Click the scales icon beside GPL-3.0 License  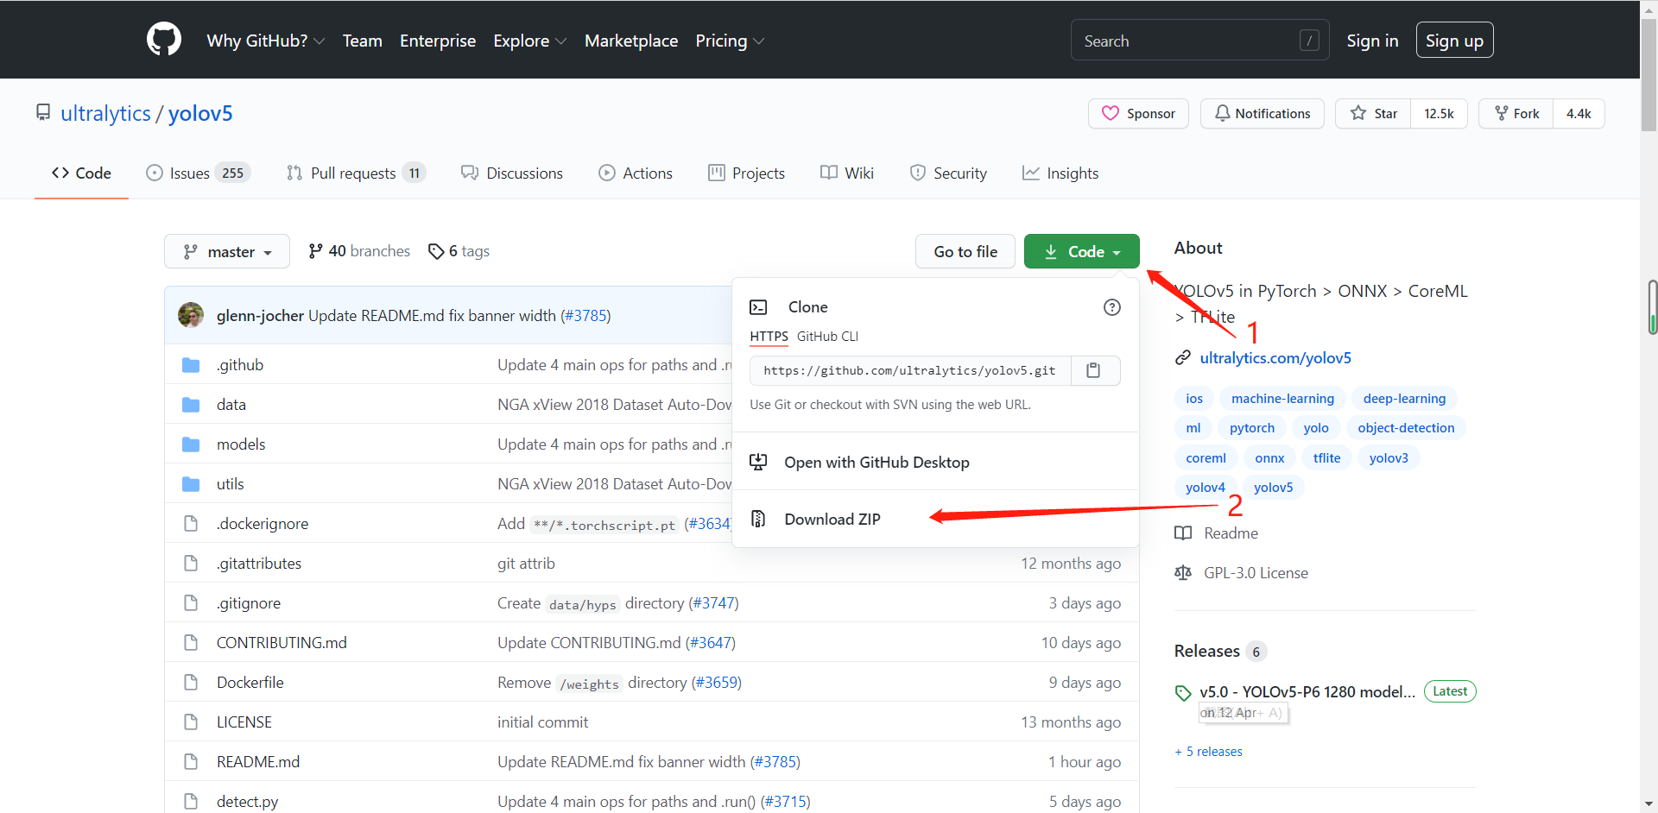[1183, 573]
